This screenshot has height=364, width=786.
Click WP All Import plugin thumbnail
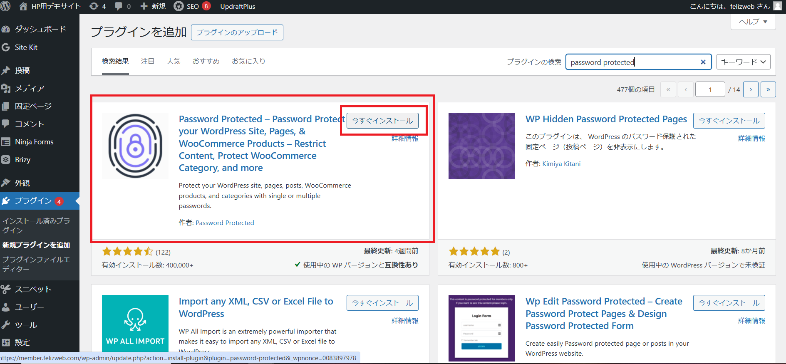point(135,323)
